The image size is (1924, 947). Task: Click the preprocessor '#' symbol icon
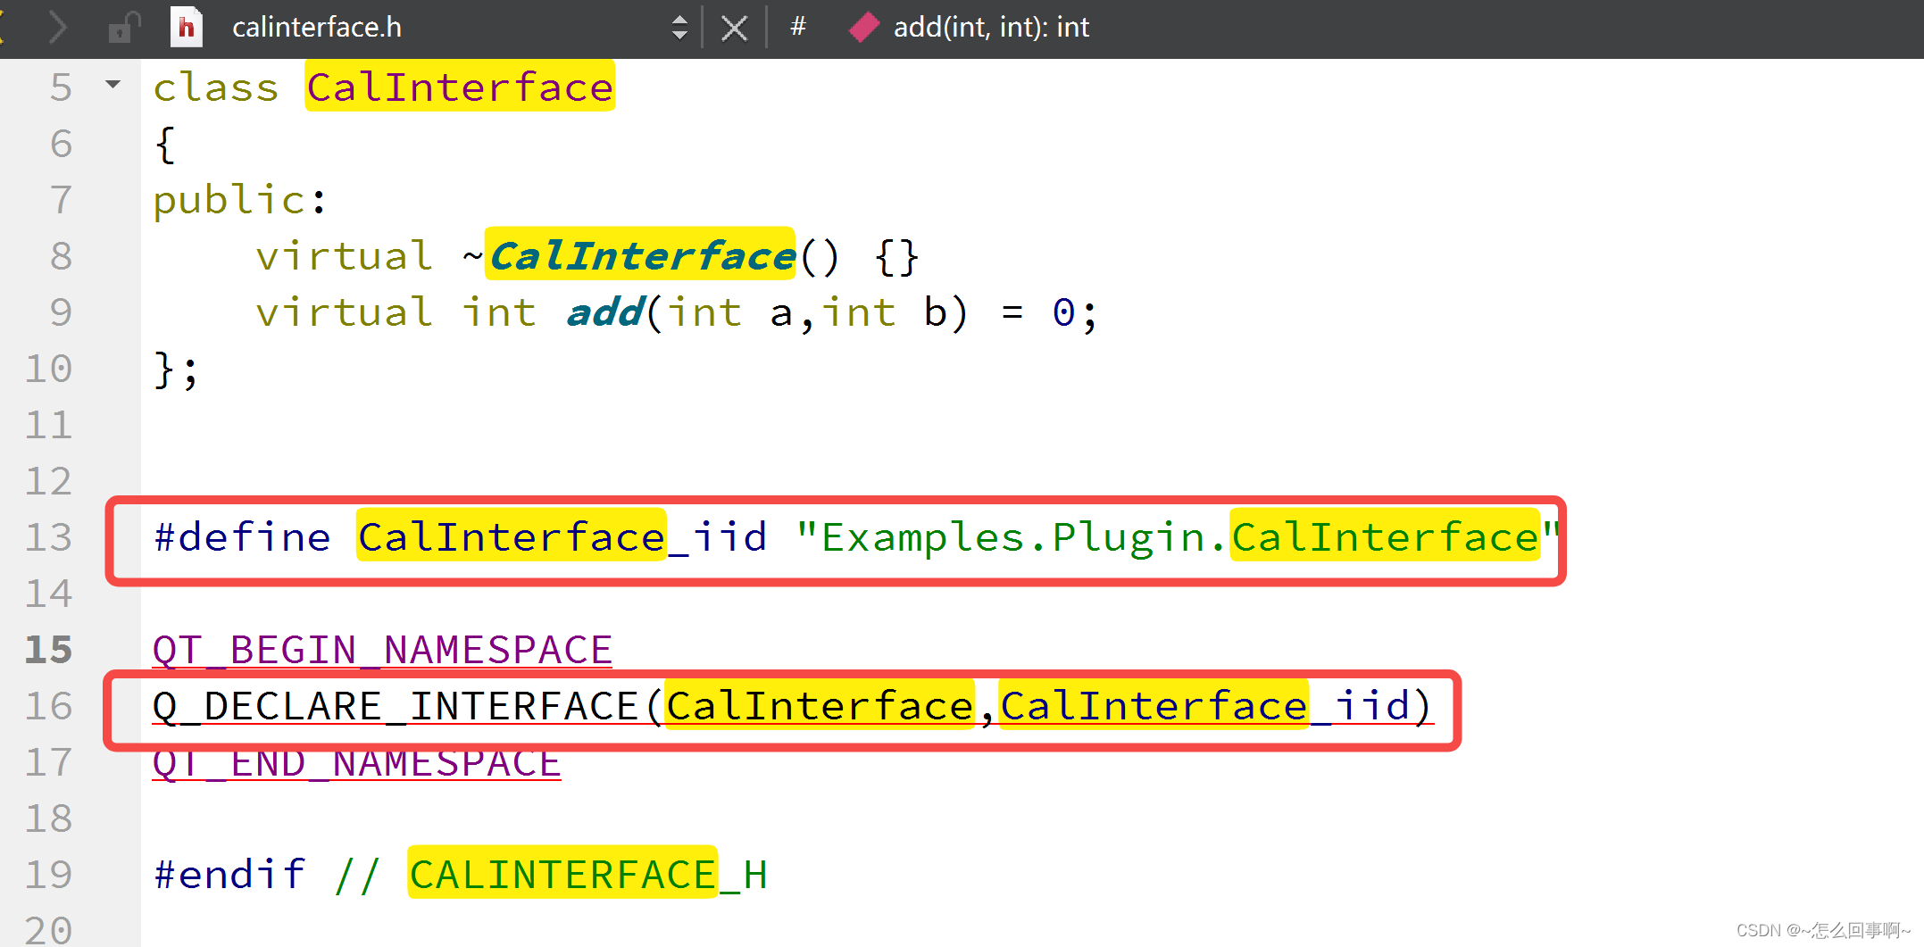coord(797,27)
